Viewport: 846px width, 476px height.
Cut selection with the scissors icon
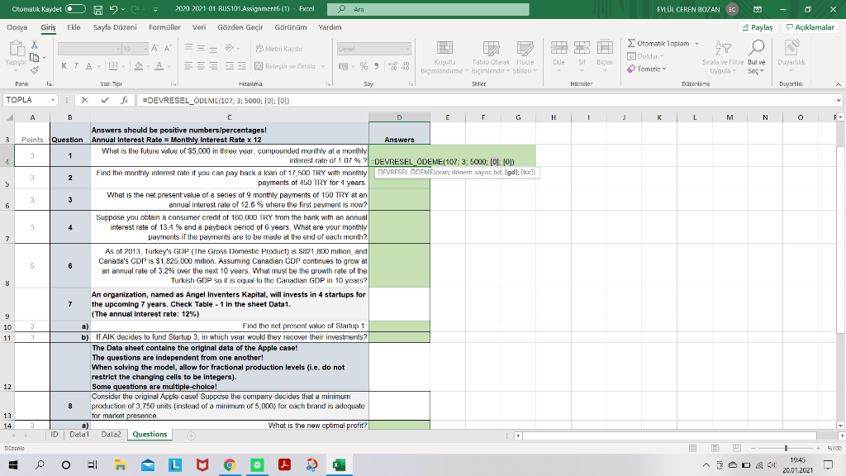[35, 45]
